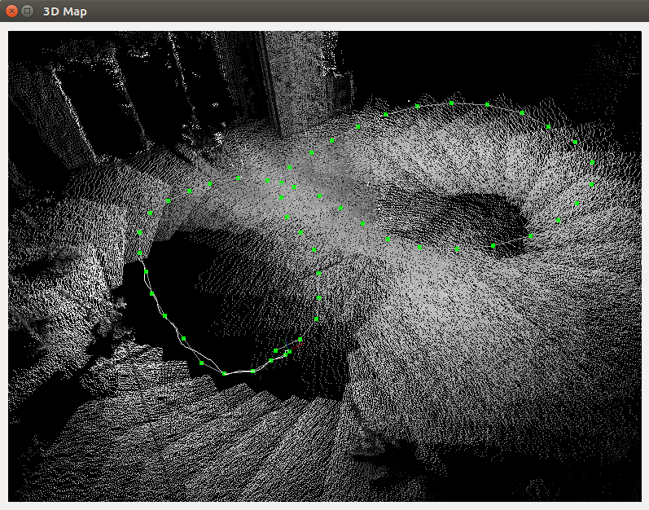649x510 pixels.
Task: Select the topmost green keyframe on right loop
Action: click(451, 103)
